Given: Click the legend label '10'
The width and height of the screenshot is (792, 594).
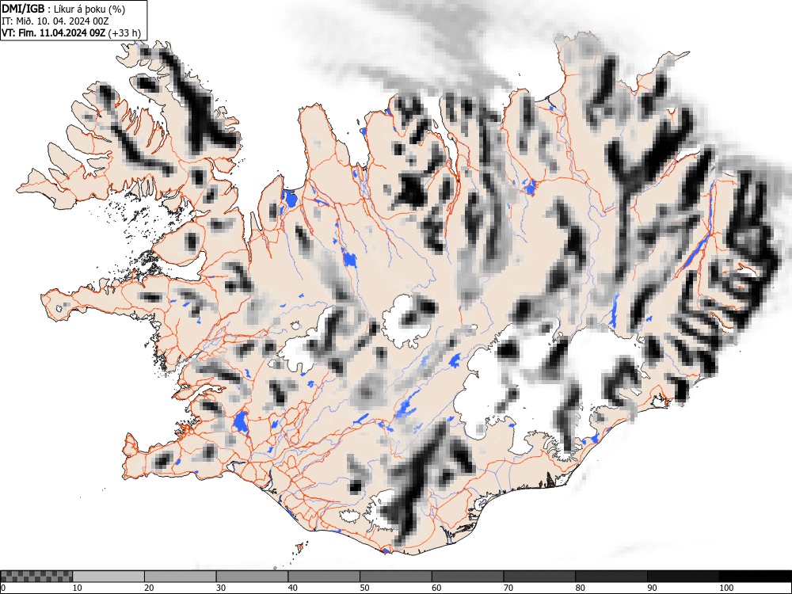Looking at the screenshot, I should [x=78, y=588].
